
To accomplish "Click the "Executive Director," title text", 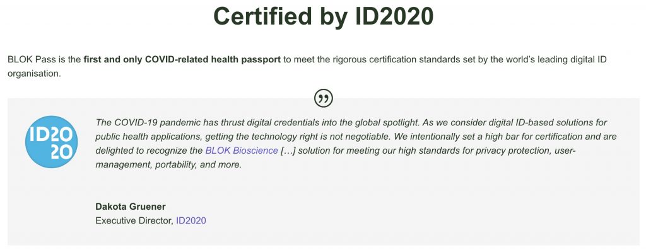I will pos(134,221).
